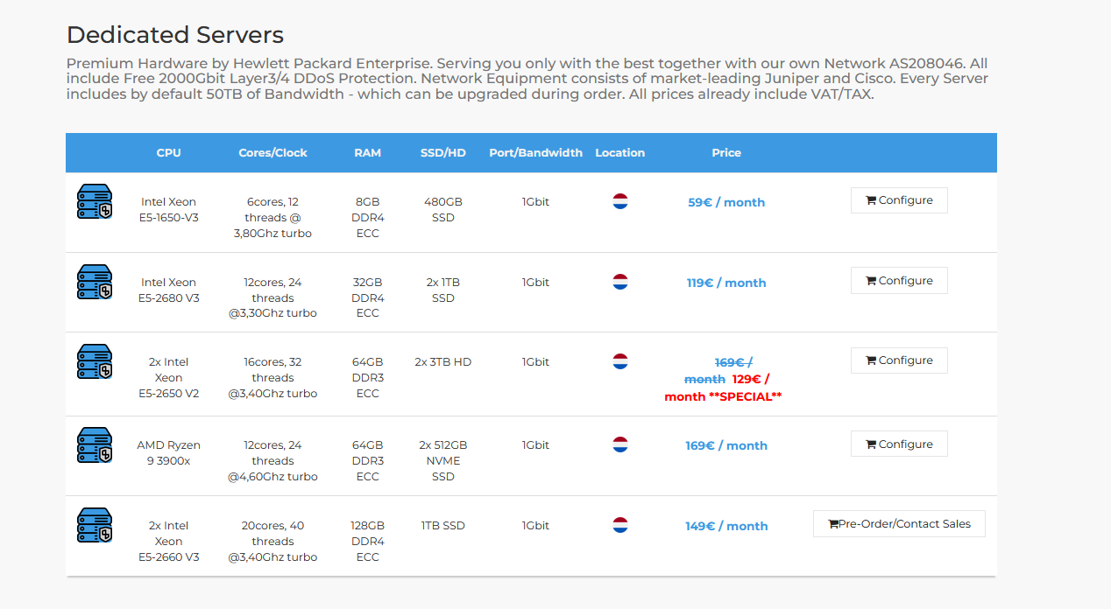Click the Cores/Clock column header
This screenshot has height=609, width=1111.
pyautogui.click(x=272, y=152)
